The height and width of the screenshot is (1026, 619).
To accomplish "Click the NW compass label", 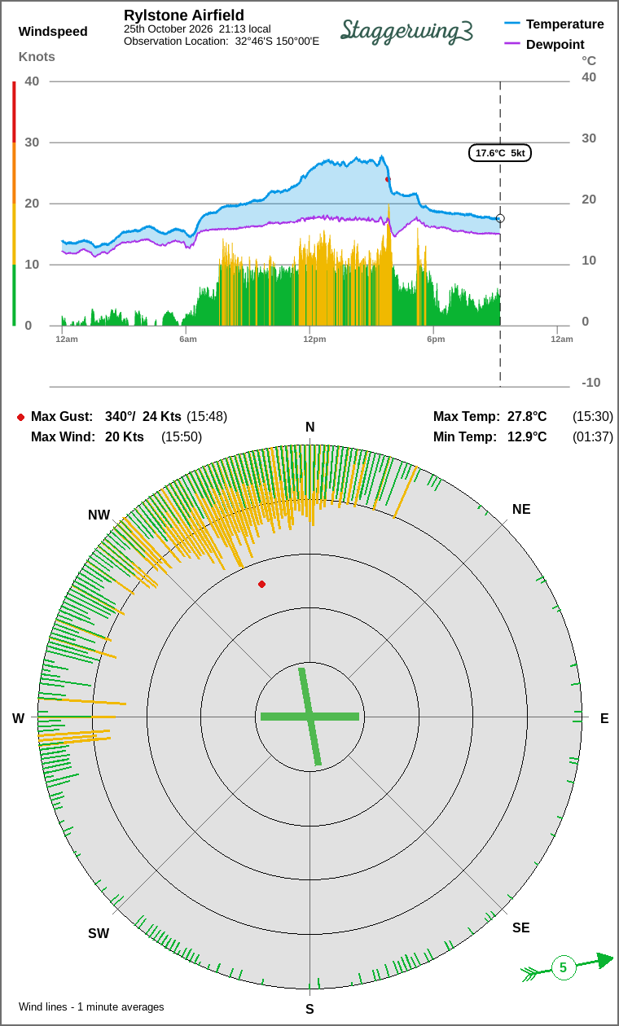I will click(99, 515).
